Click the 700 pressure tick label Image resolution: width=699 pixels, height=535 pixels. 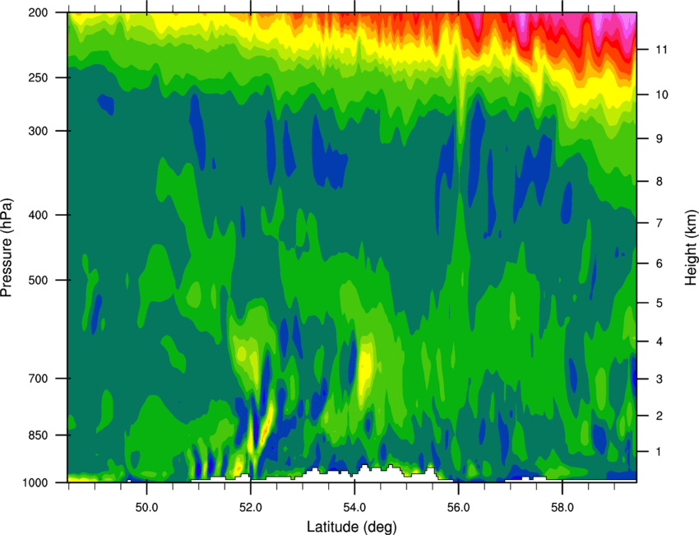(38, 379)
